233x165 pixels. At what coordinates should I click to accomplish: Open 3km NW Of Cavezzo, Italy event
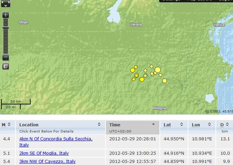click(x=47, y=161)
